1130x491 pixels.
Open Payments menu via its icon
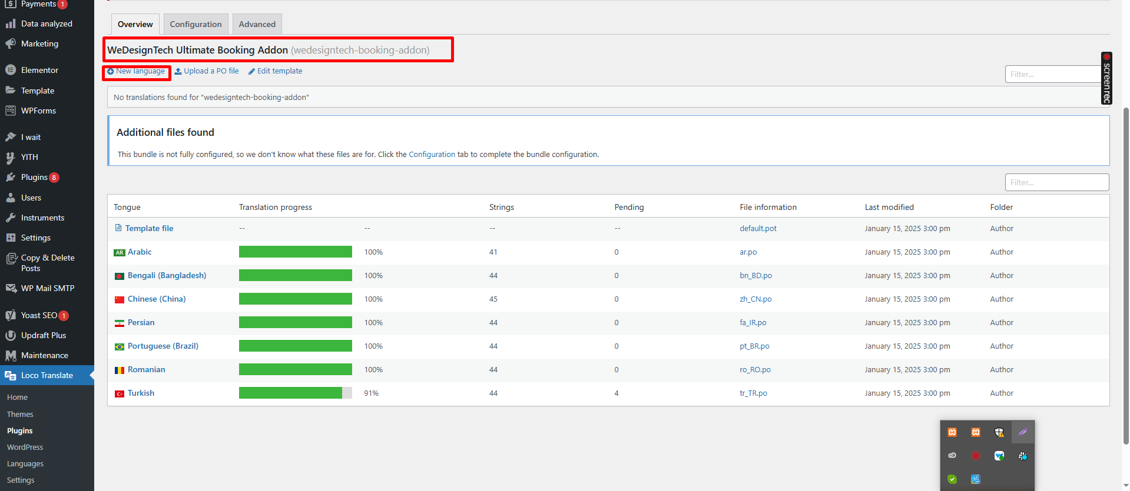(11, 4)
